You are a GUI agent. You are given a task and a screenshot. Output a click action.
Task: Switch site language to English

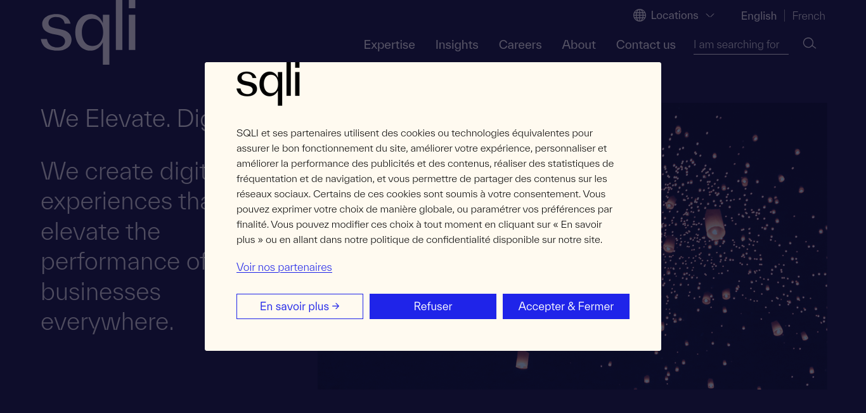point(758,16)
